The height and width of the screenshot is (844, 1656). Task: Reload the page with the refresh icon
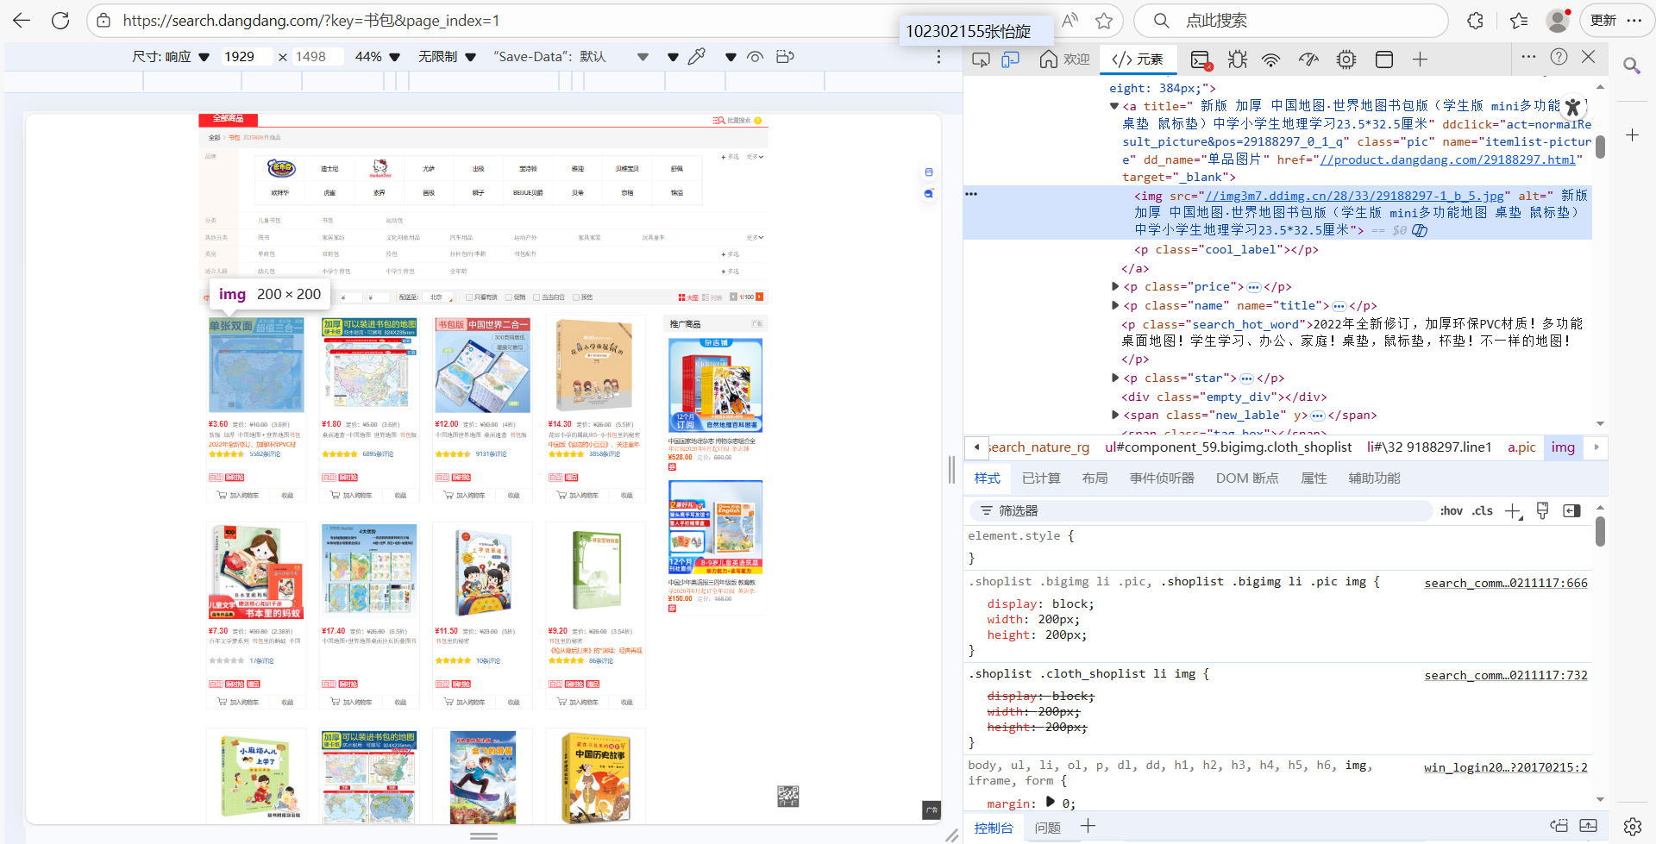[60, 21]
